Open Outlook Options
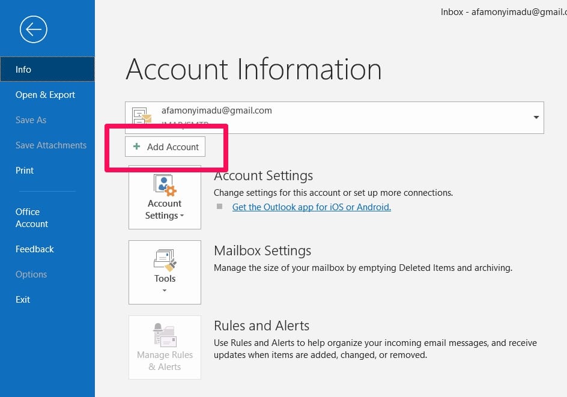The height and width of the screenshot is (397, 567). (31, 274)
